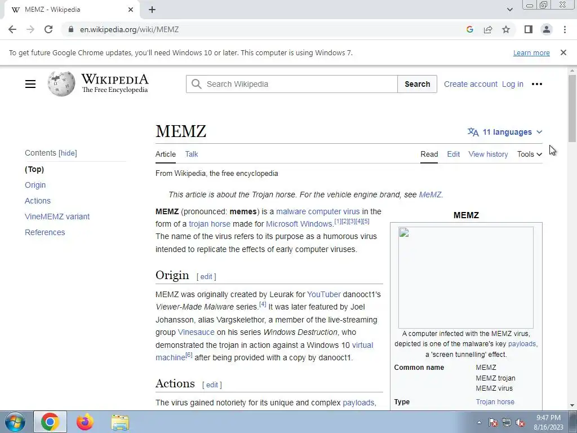Edit the Origin section
Image resolution: width=577 pixels, height=433 pixels.
click(x=206, y=276)
